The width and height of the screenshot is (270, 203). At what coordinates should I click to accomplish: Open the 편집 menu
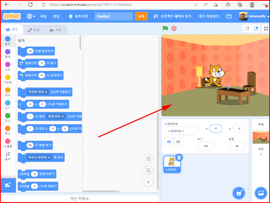coord(56,16)
